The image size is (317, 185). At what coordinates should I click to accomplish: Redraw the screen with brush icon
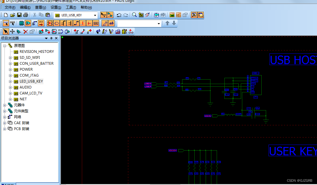pos(147,15)
